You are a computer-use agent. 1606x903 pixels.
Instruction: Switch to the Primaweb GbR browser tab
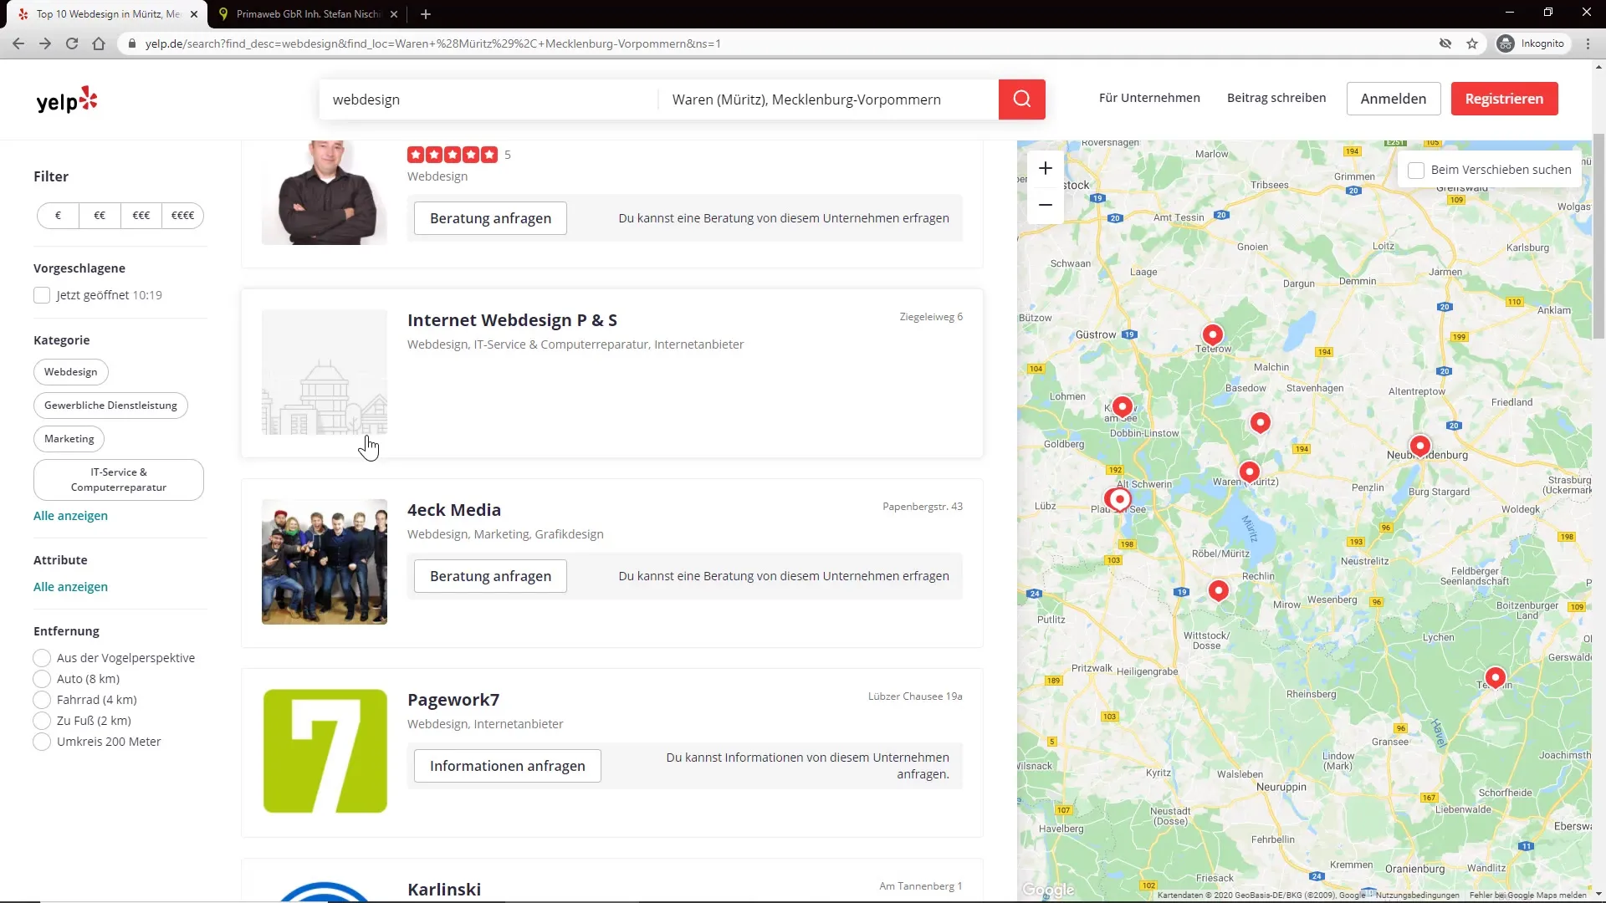click(308, 14)
